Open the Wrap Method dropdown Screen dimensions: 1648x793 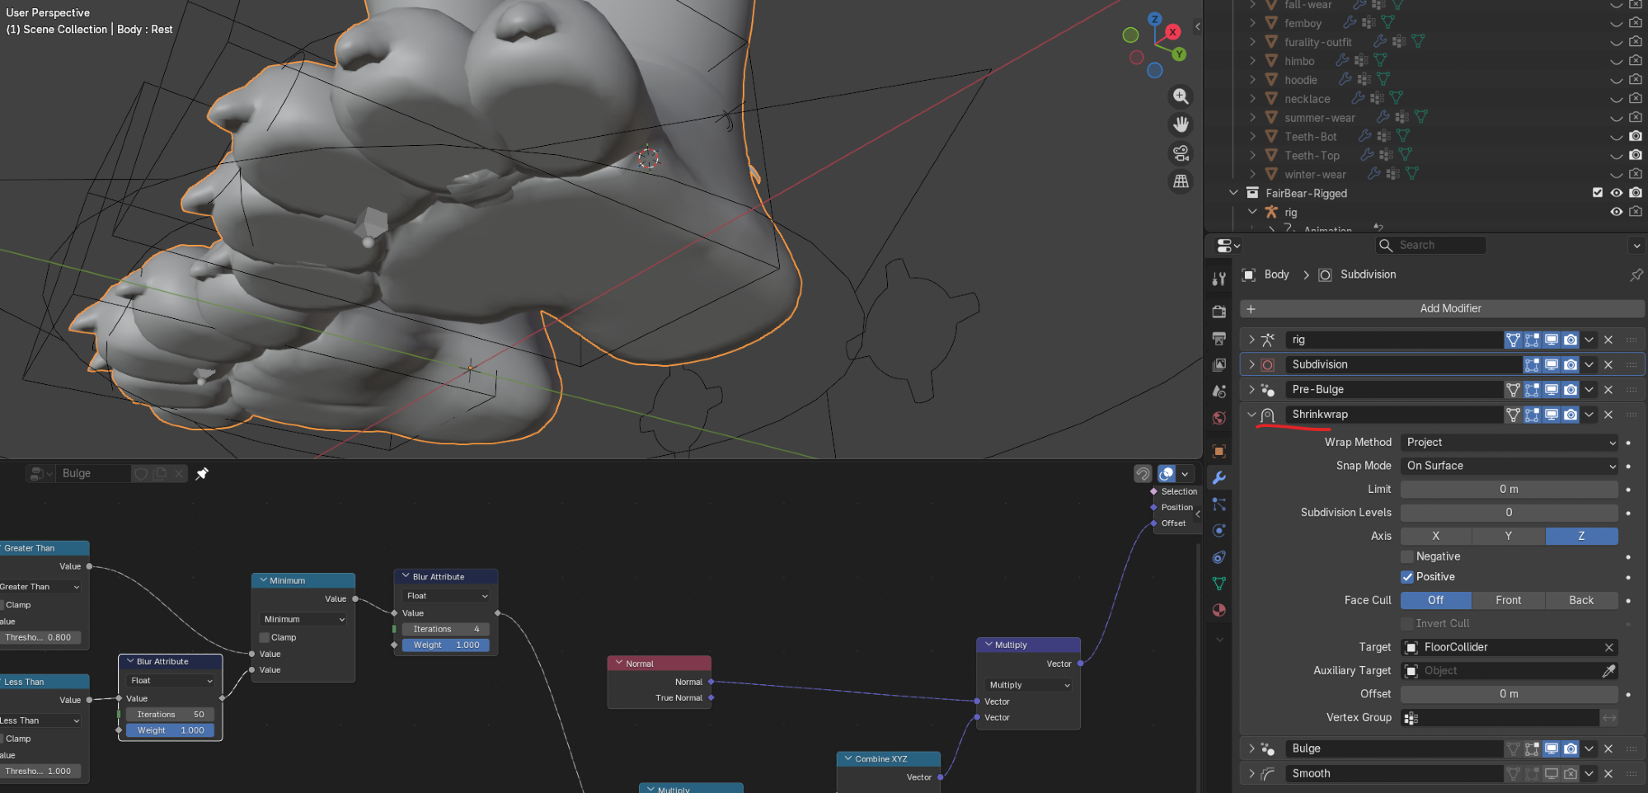[x=1509, y=443]
